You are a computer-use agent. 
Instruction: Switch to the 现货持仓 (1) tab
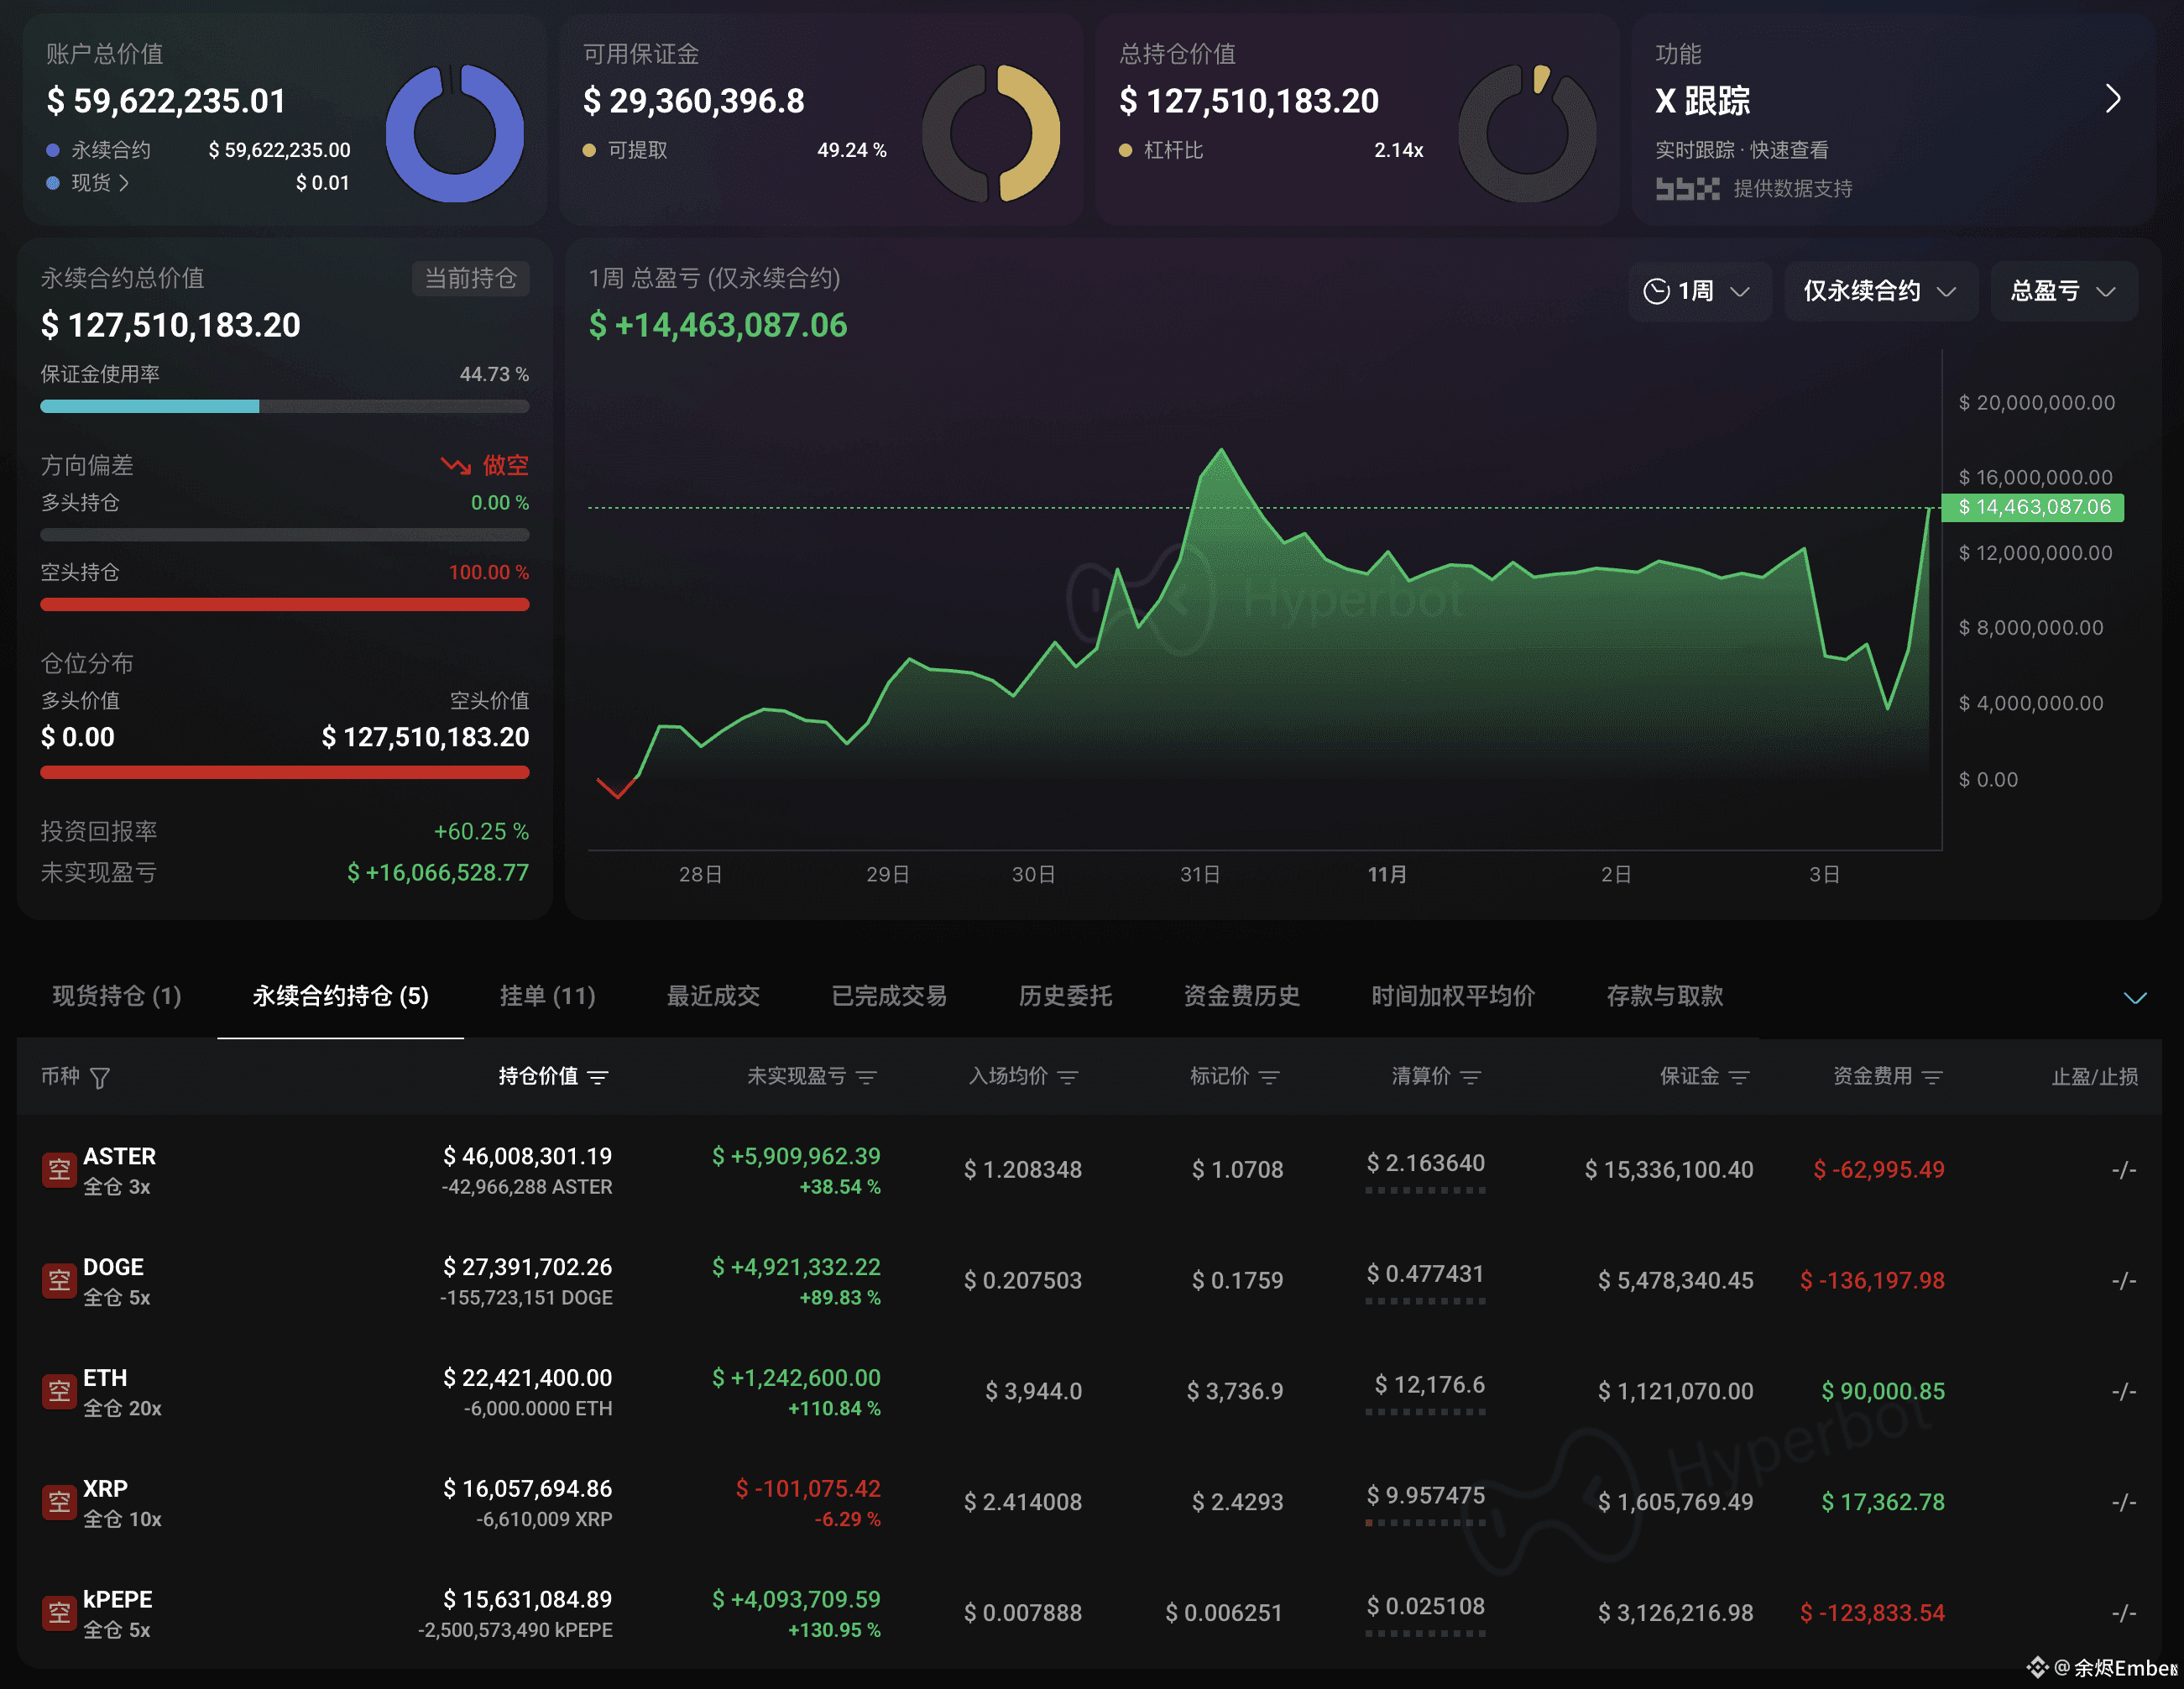(x=117, y=996)
